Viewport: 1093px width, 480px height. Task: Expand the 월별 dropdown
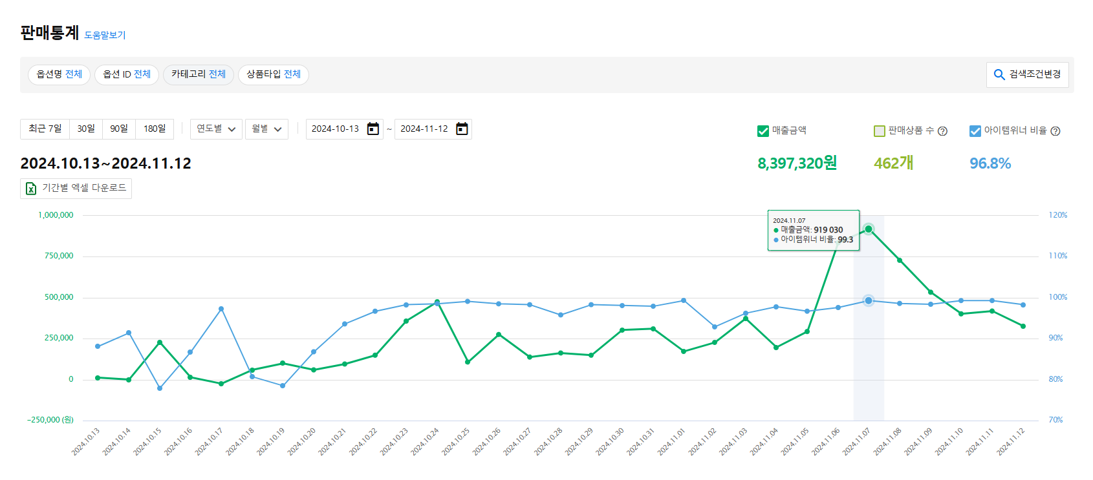click(x=266, y=129)
